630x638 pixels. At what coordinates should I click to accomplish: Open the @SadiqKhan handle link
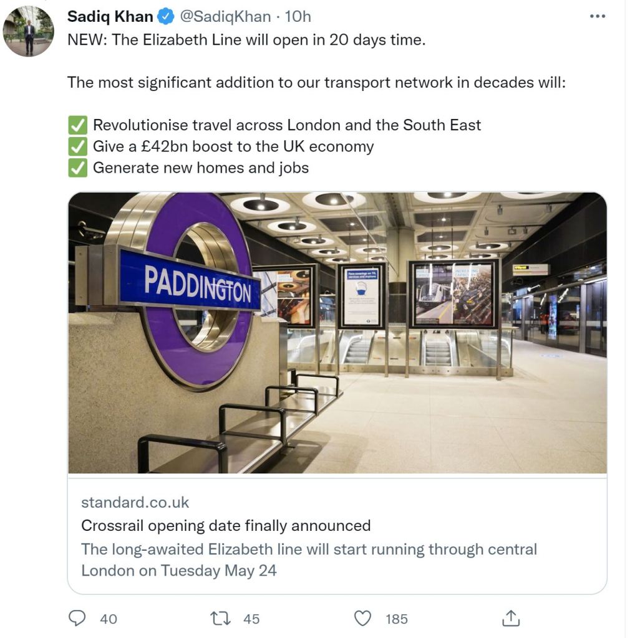(x=225, y=17)
